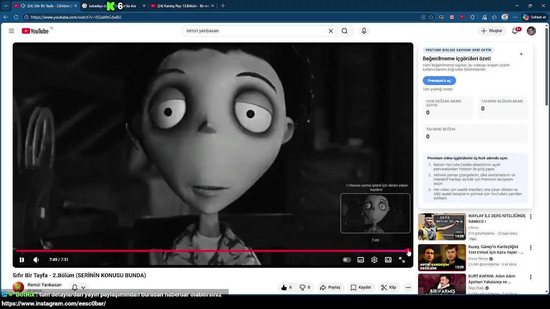This screenshot has width=550, height=309.
Task: Toggle subtitles in the player
Action: 361,260
